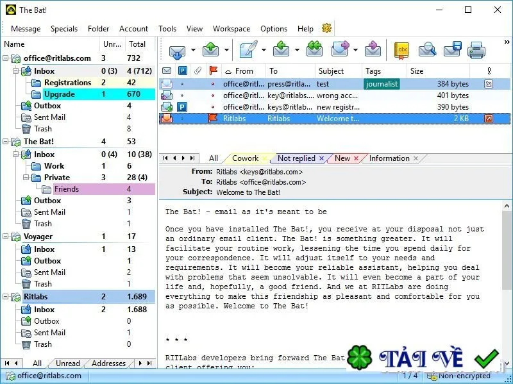Image resolution: width=513 pixels, height=384 pixels.
Task: Click the Reply to all toolbar icon
Action: [x=314, y=49]
